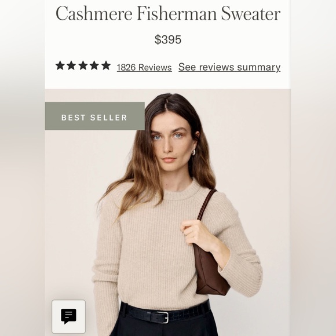Viewport: 336px width, 336px height.
Task: Click the brown shoulder bag in image
Action: click(x=211, y=272)
